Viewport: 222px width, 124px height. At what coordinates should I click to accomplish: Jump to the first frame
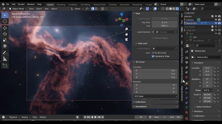click(x=85, y=117)
